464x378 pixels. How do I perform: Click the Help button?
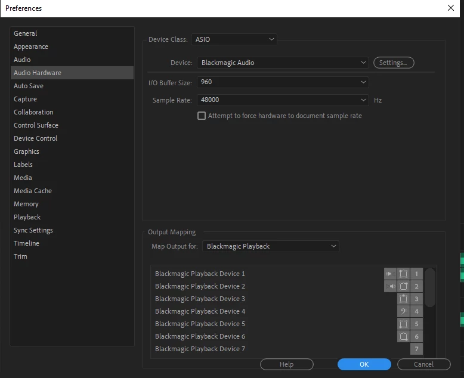point(286,364)
